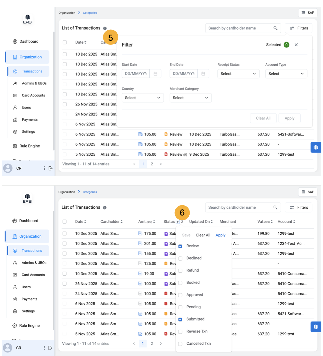Sort by the Updated On column arrows

click(212, 222)
